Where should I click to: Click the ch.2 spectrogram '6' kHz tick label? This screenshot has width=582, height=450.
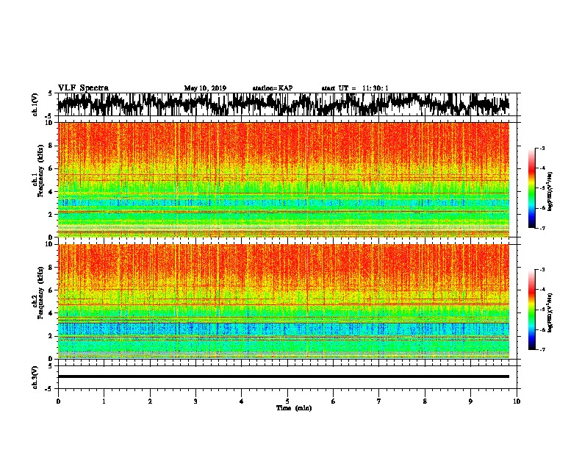click(x=51, y=290)
